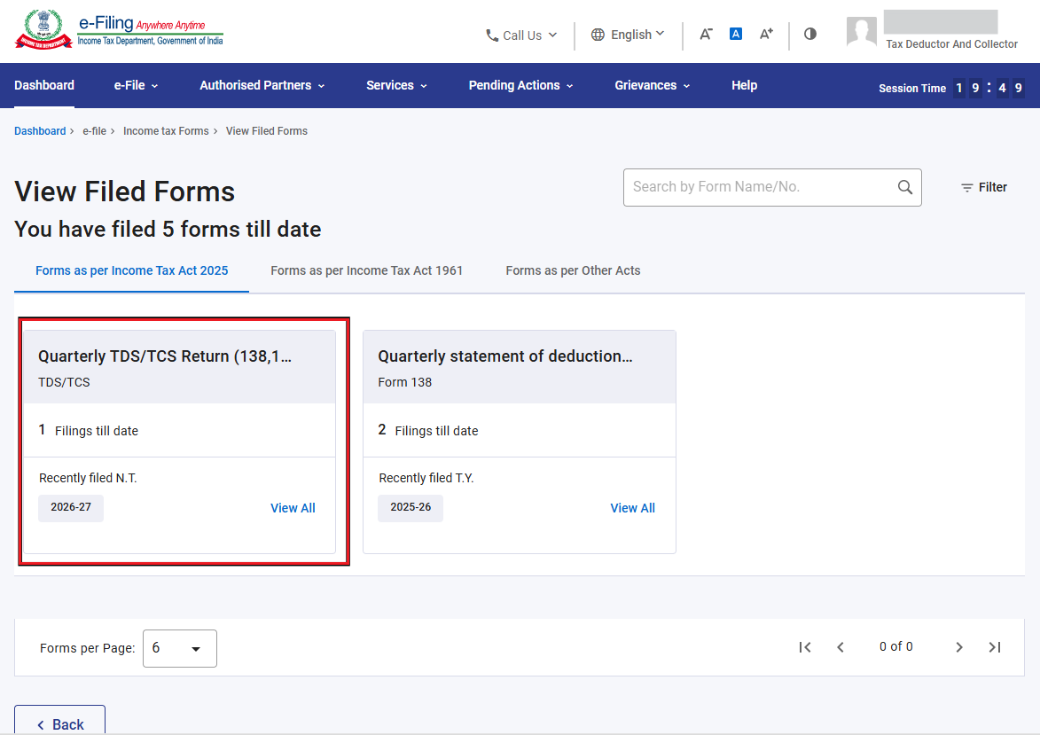
Task: Open the Authorised Partners menu
Action: pos(262,86)
